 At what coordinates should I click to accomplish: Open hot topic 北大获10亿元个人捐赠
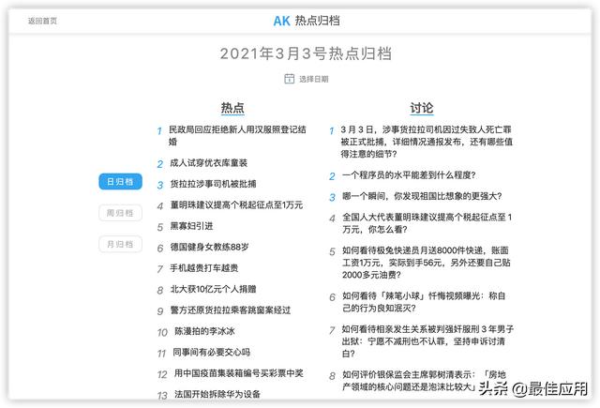coord(213,289)
